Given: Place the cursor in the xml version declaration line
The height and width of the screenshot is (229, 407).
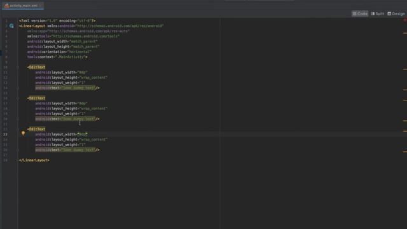Looking at the screenshot, I should [x=57, y=20].
